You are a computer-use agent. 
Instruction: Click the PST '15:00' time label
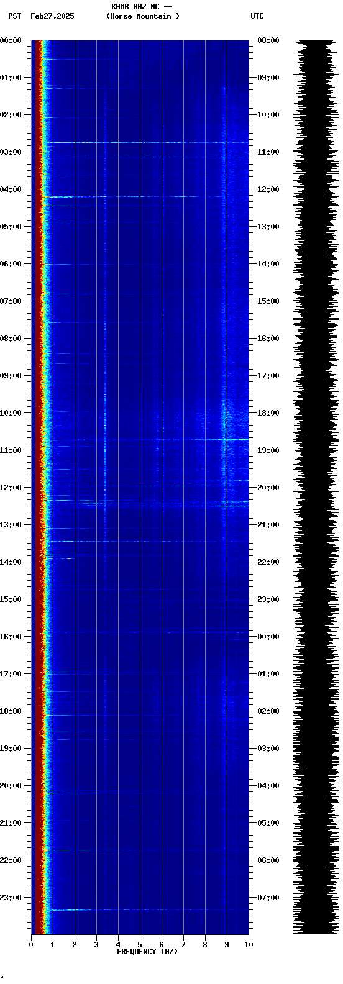11,599
